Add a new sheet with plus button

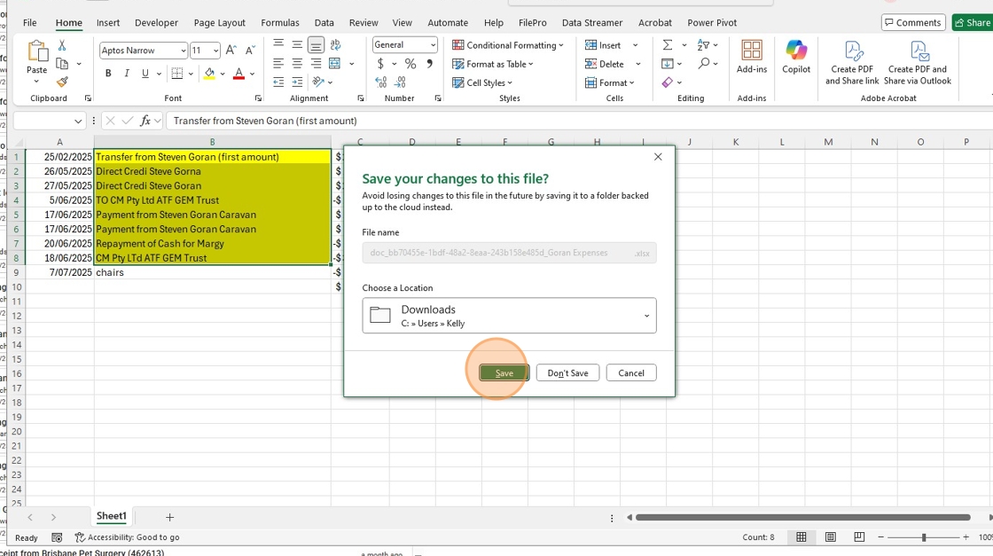pyautogui.click(x=169, y=517)
